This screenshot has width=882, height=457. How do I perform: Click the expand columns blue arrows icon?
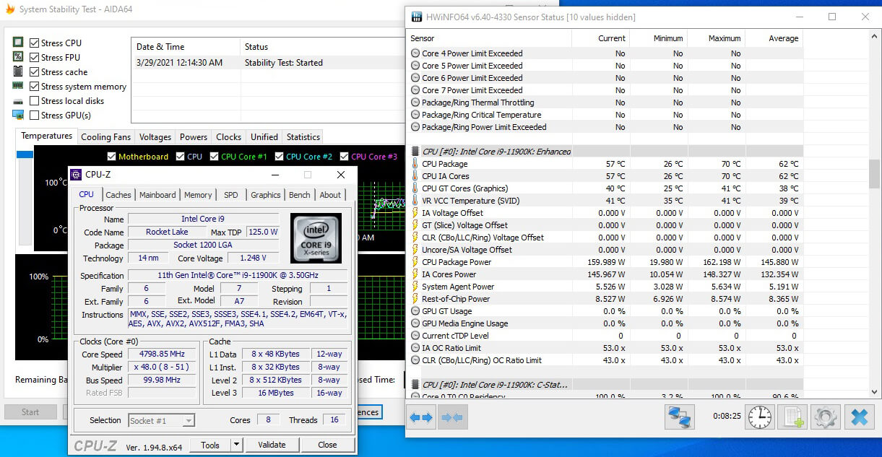tap(421, 417)
